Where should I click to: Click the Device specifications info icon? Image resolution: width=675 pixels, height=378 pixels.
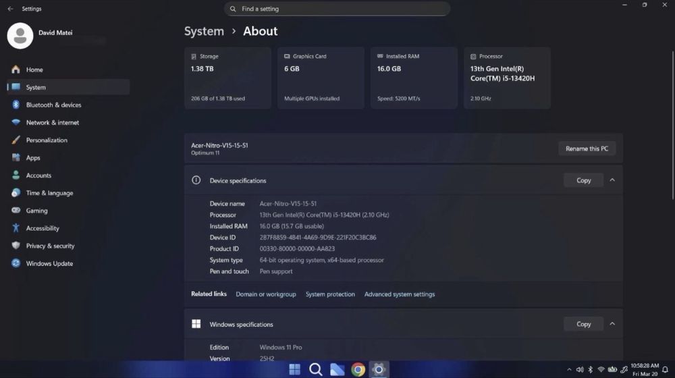click(x=196, y=180)
